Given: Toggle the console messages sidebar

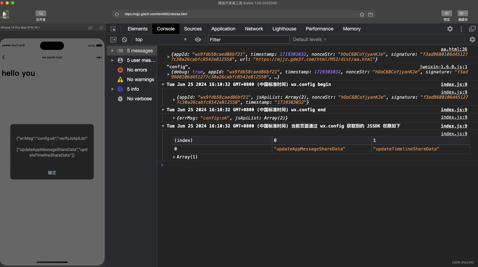Looking at the screenshot, I should point(113,39).
